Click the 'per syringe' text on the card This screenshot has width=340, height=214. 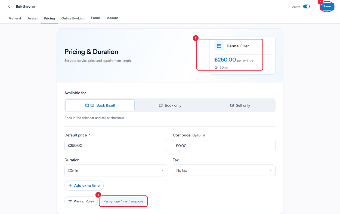coord(245,60)
